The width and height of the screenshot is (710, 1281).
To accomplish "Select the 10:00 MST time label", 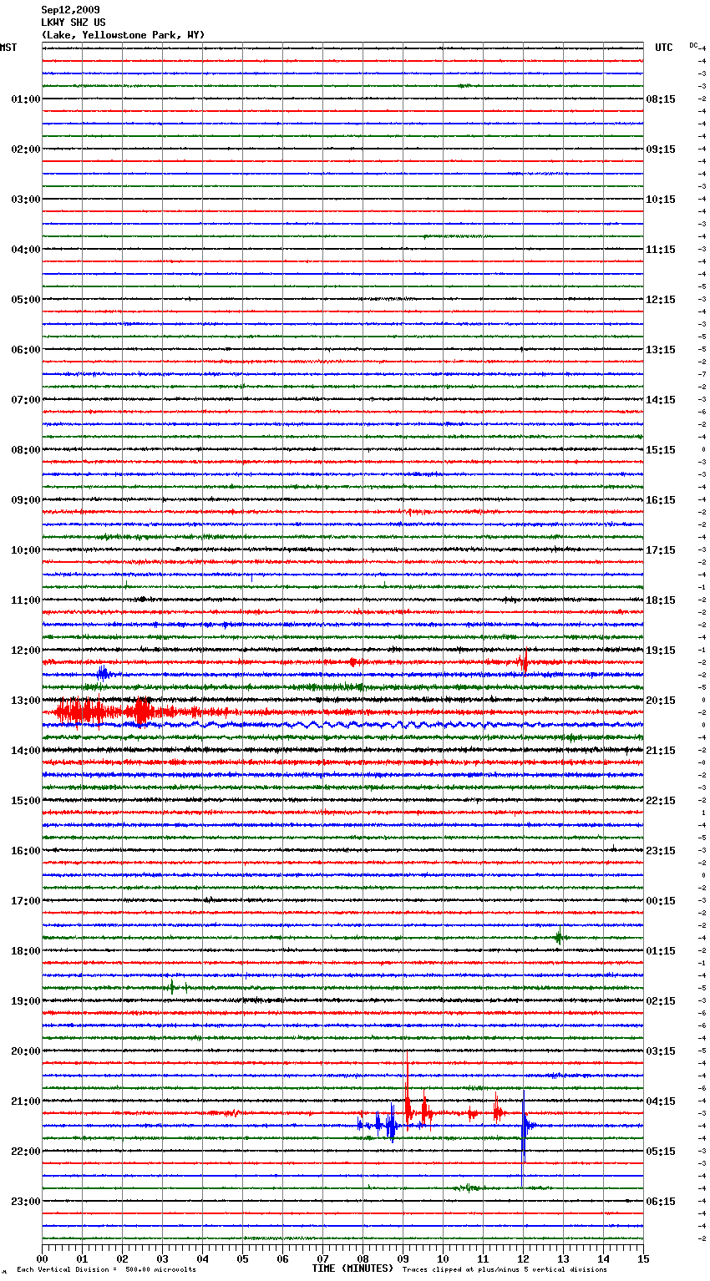I will 25,550.
